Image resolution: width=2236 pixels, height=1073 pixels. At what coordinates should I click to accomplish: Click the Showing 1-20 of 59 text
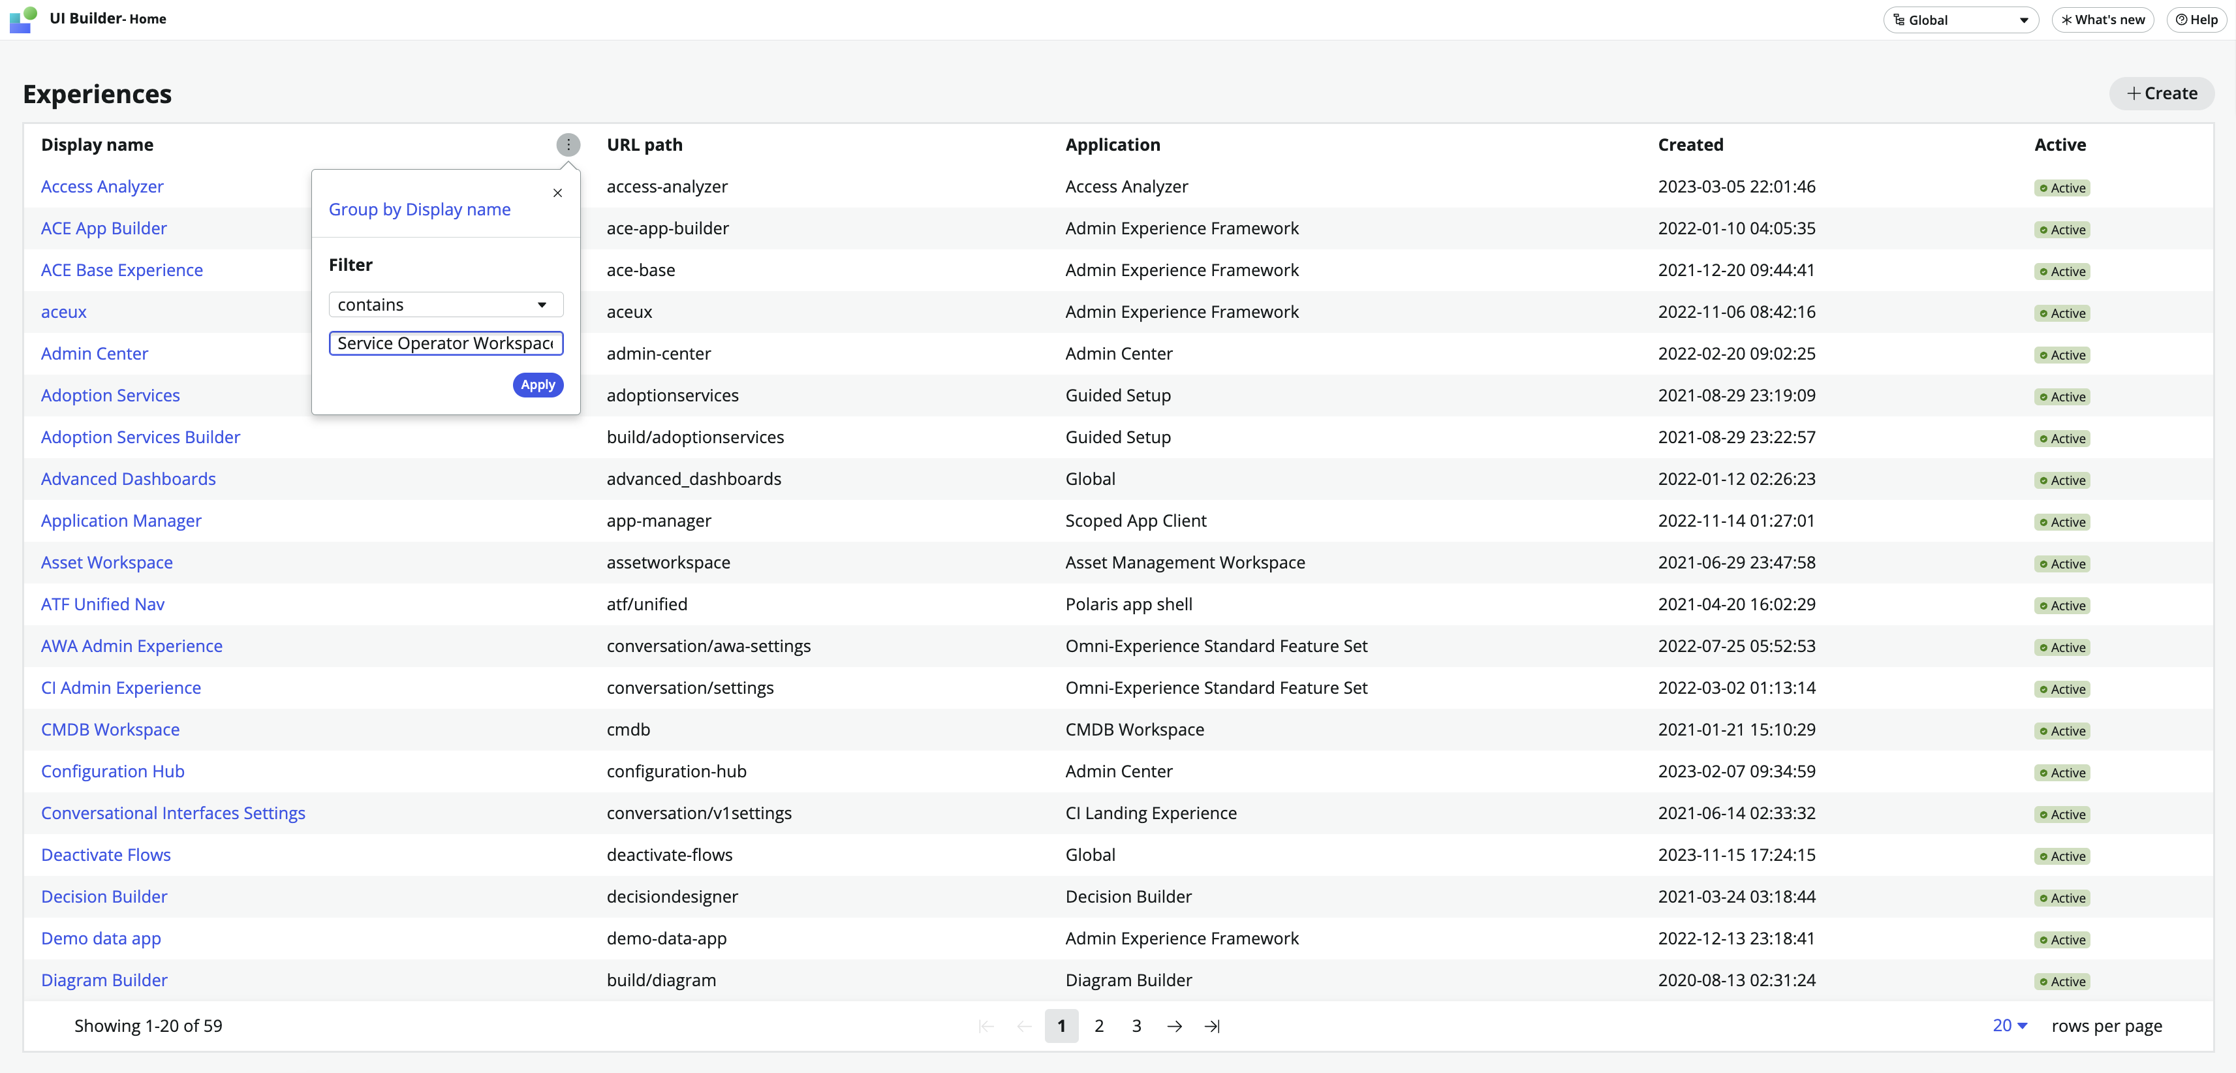(x=148, y=1026)
